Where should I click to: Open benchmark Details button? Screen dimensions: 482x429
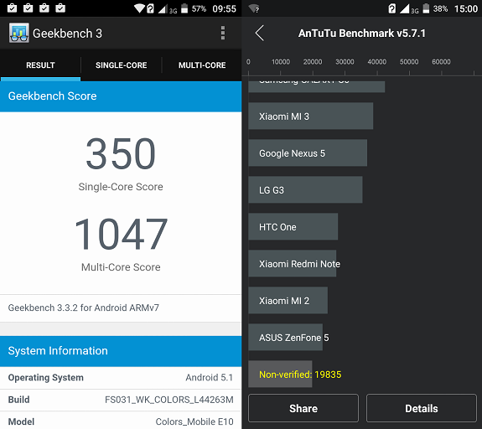pyautogui.click(x=422, y=408)
